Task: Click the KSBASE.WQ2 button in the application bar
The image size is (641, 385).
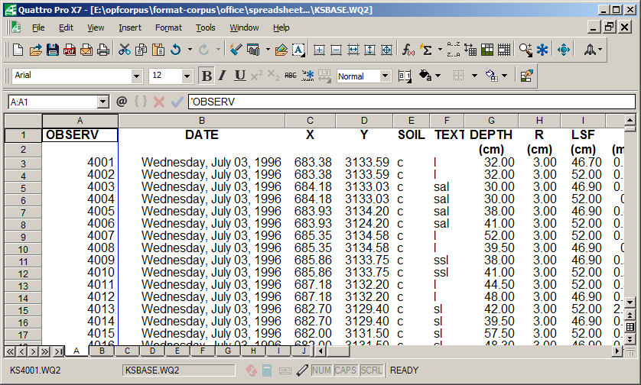Action: (178, 370)
